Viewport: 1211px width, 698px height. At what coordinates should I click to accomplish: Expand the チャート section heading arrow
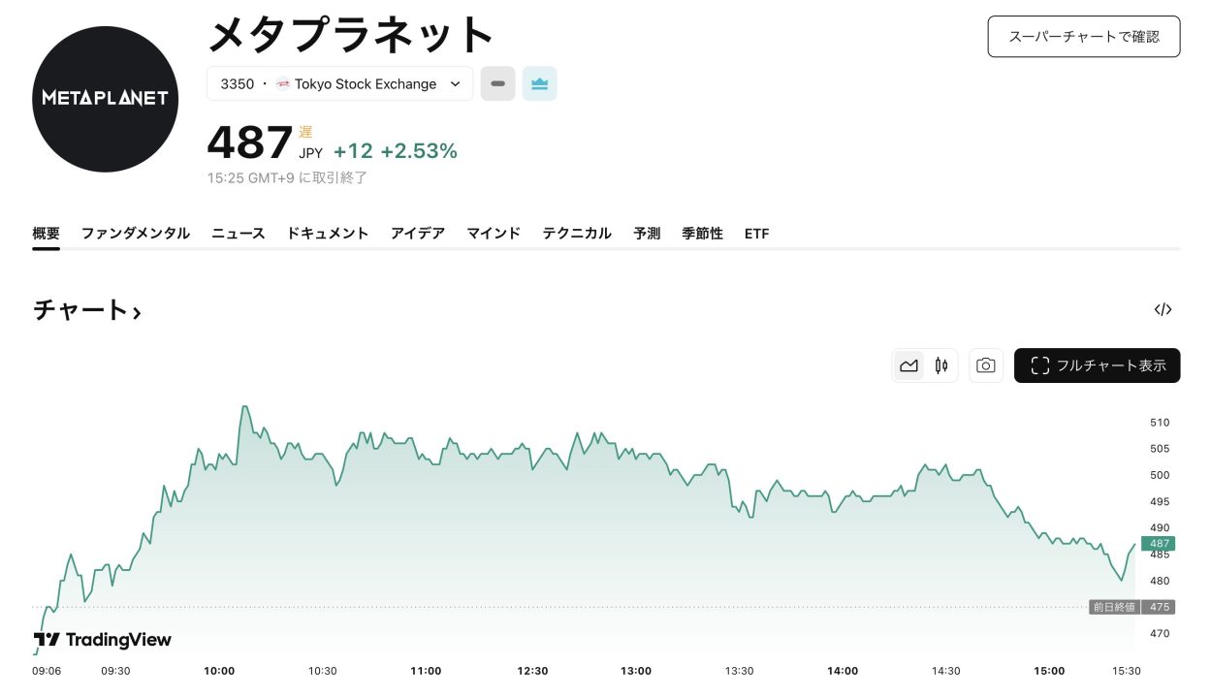click(x=137, y=312)
